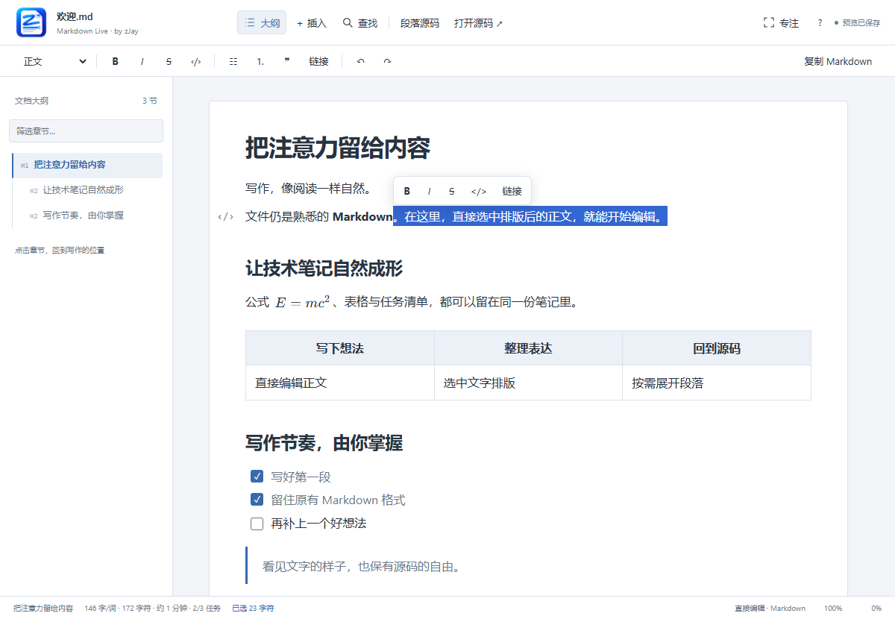This screenshot has height=619, width=895.
Task: Click the 回到源码 table header
Action: (717, 348)
